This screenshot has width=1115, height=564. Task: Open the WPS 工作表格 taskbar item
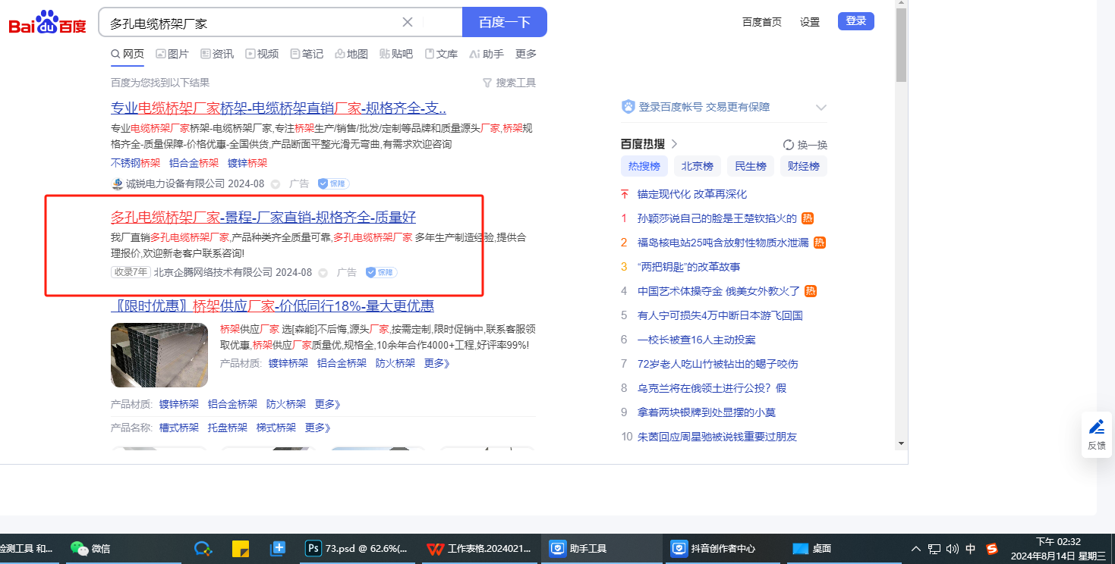[478, 548]
